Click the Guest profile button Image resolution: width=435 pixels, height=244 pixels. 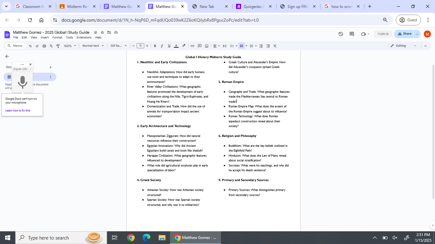(409, 20)
